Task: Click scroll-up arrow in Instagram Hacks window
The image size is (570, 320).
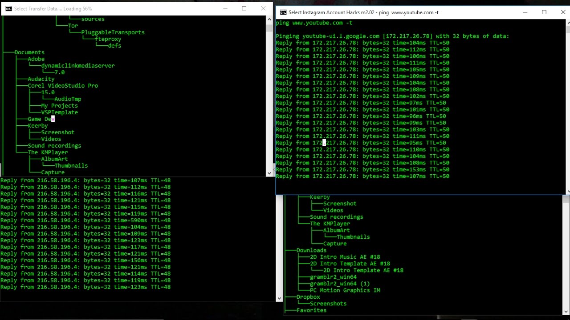Action: [x=568, y=23]
